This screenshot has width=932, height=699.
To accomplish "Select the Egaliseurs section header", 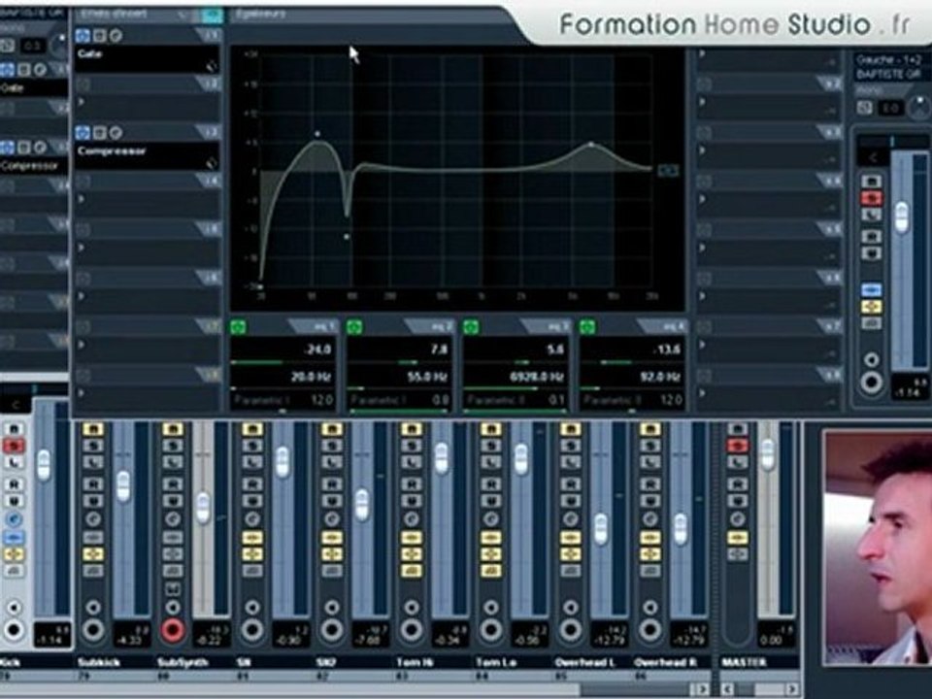I will pyautogui.click(x=261, y=15).
